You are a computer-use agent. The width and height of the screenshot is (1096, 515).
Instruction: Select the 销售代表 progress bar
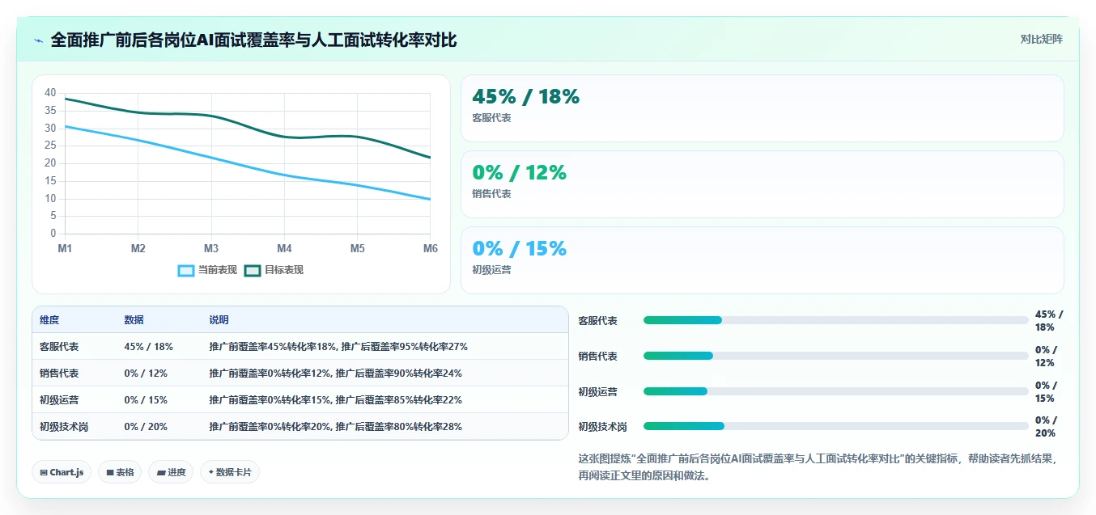835,356
